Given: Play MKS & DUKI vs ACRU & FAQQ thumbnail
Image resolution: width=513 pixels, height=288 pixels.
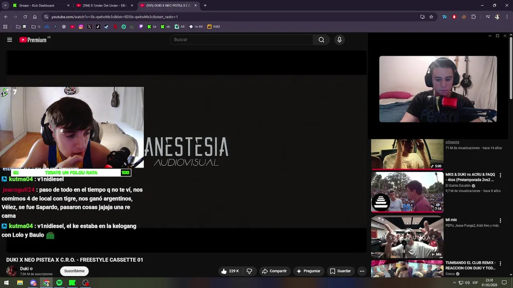Looking at the screenshot, I should (407, 192).
